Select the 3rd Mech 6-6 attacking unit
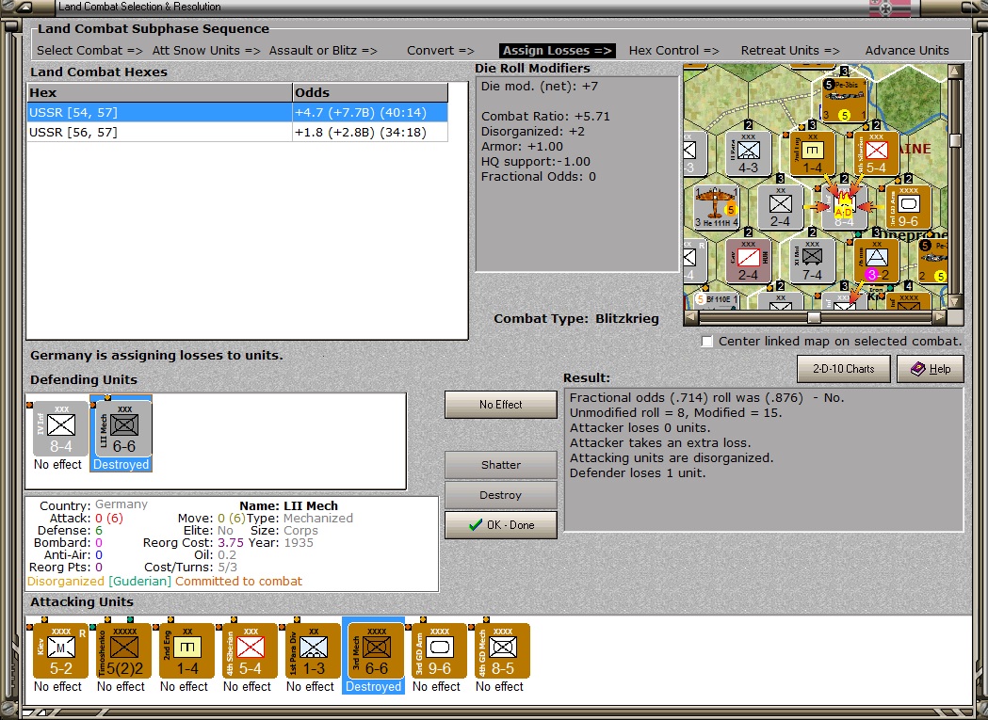This screenshot has height=720, width=988. pos(376,650)
